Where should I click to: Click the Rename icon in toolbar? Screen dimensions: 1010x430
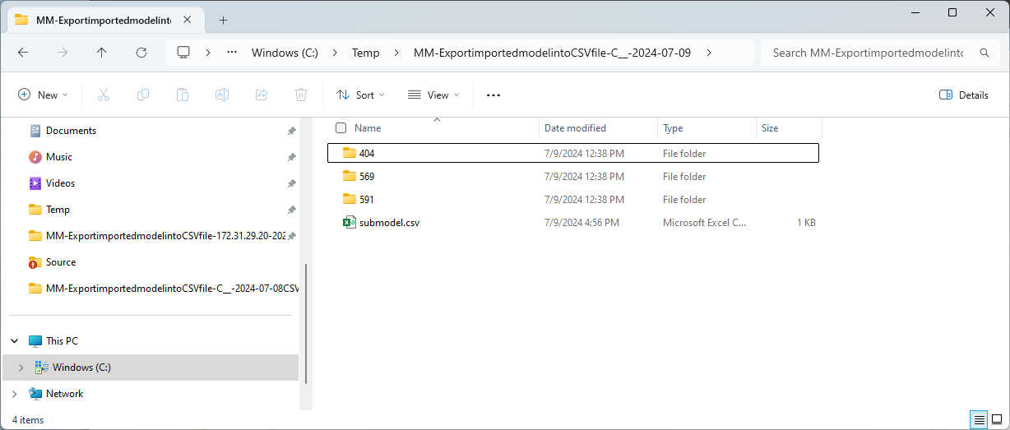[x=222, y=95]
